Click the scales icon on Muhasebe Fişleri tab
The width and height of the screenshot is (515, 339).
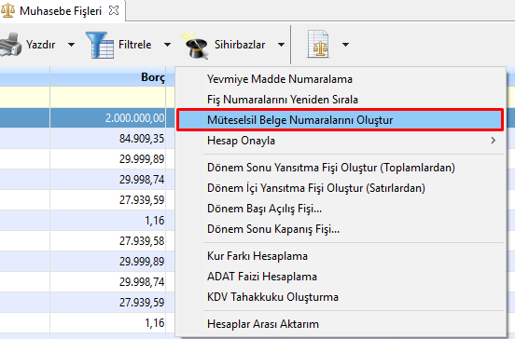pos(7,10)
